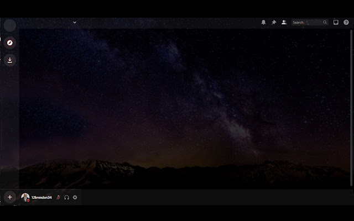Click the Add a Server plus button
Screen dimensions: 354x221
(x=10, y=197)
